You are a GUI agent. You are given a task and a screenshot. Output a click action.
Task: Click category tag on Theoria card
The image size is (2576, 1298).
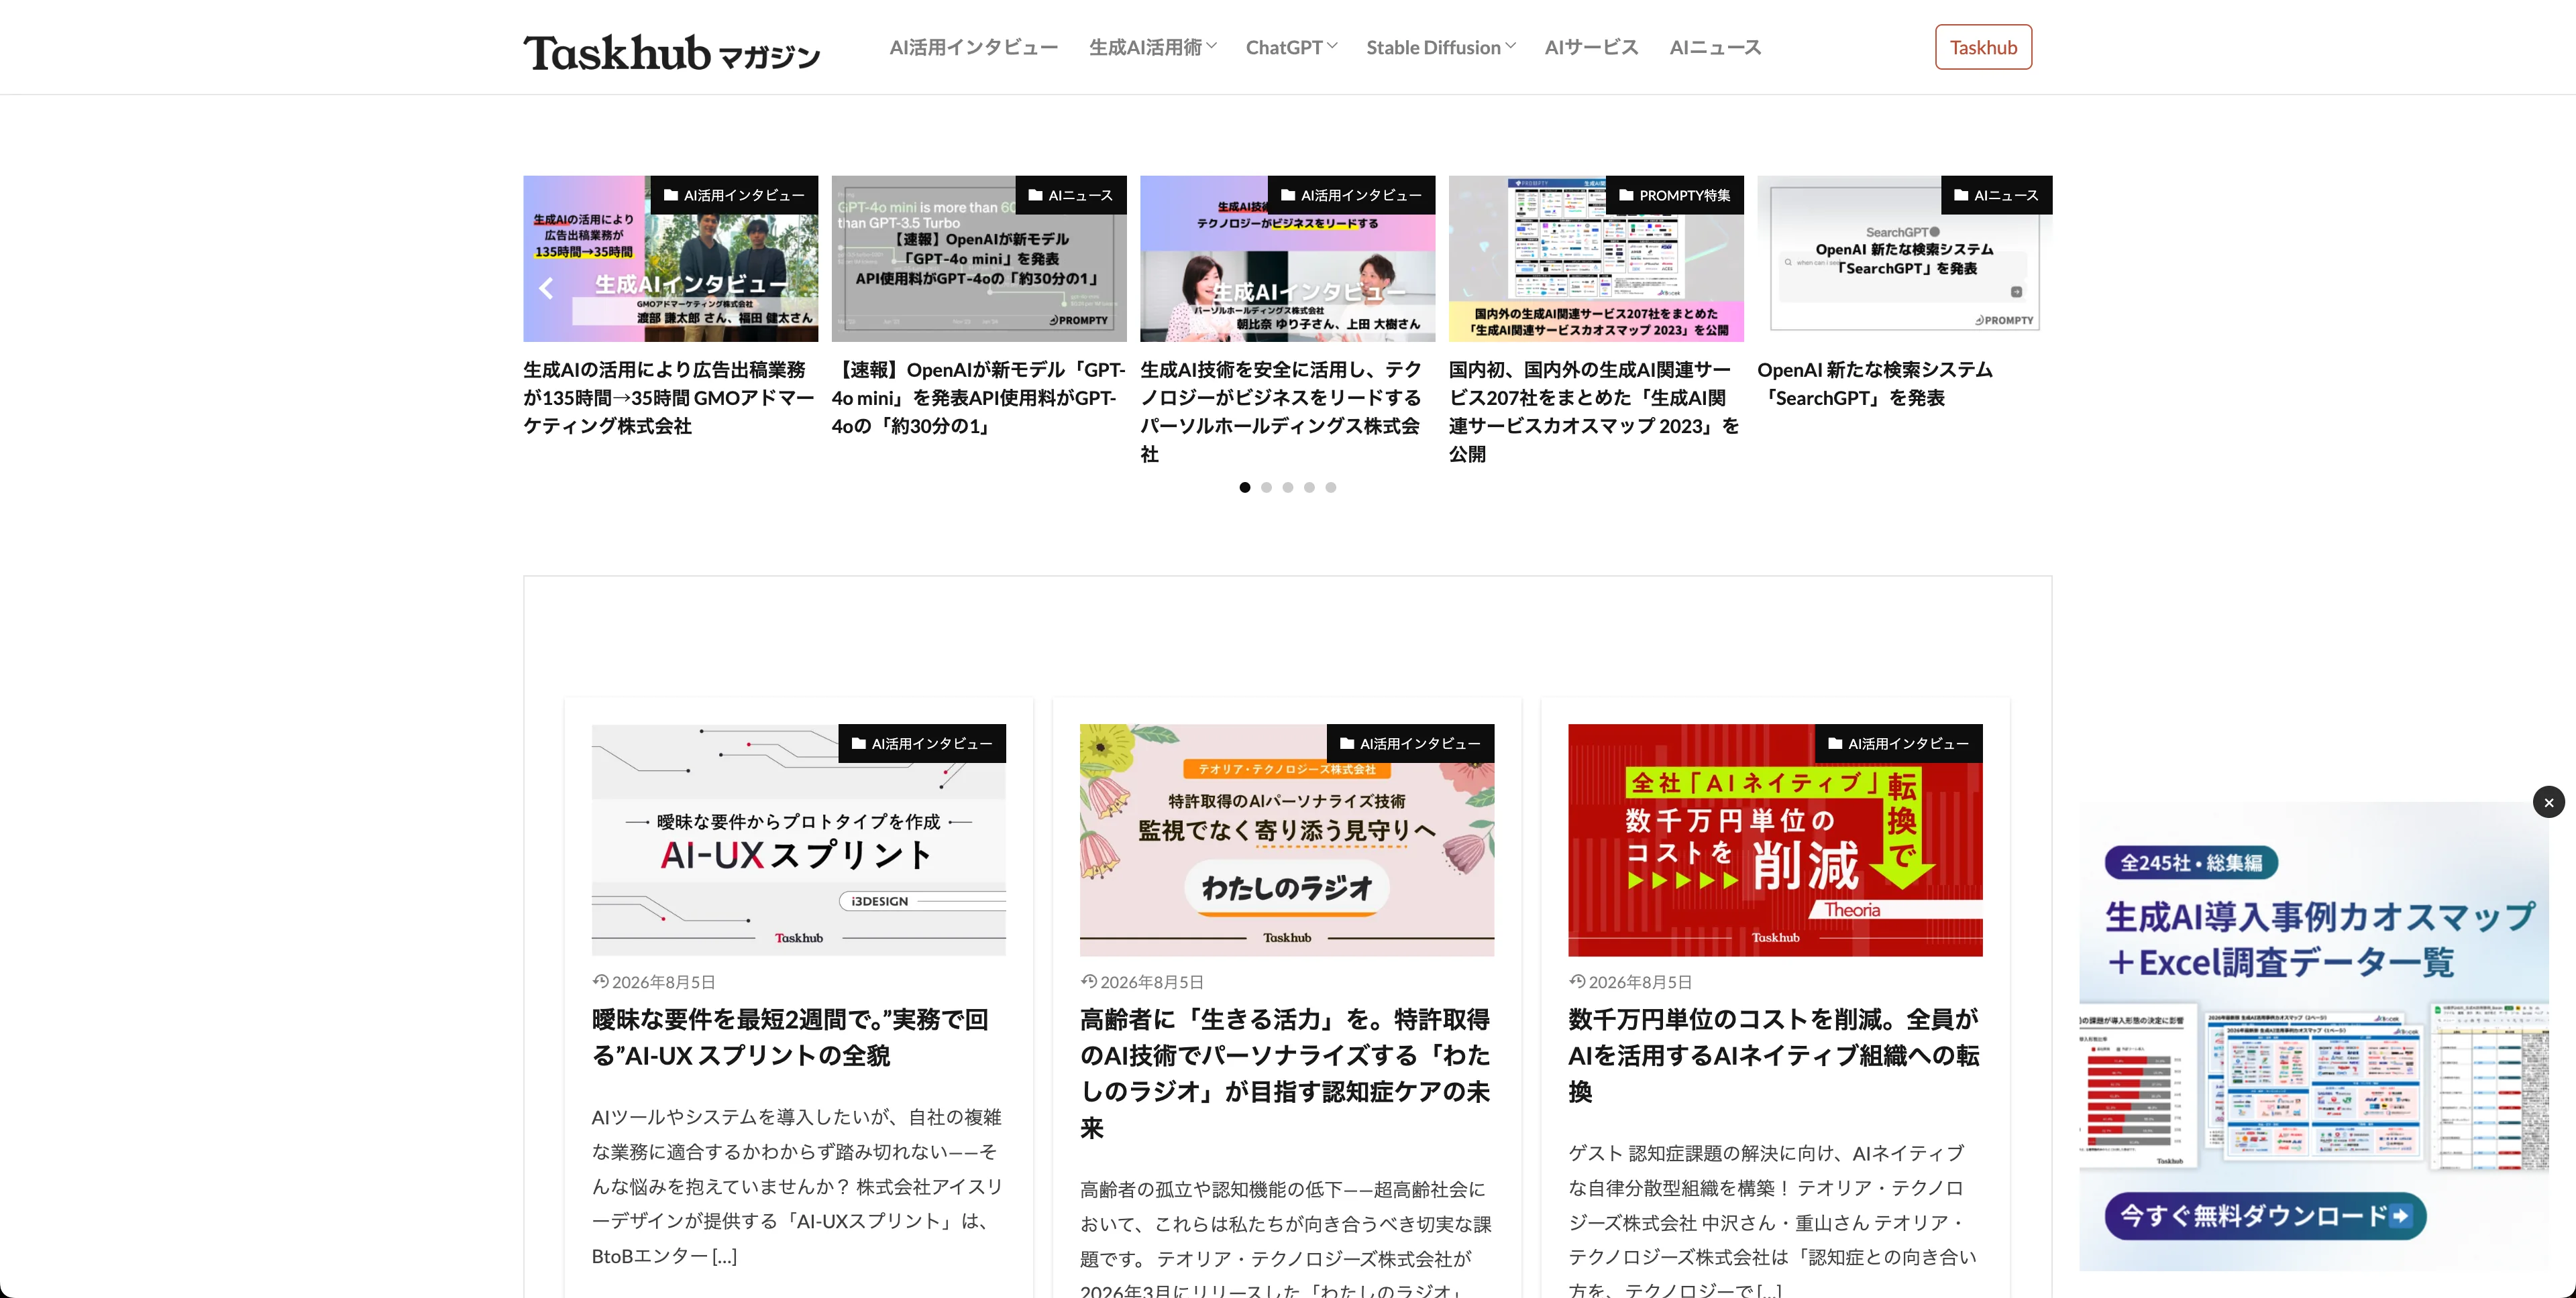pos(1899,744)
